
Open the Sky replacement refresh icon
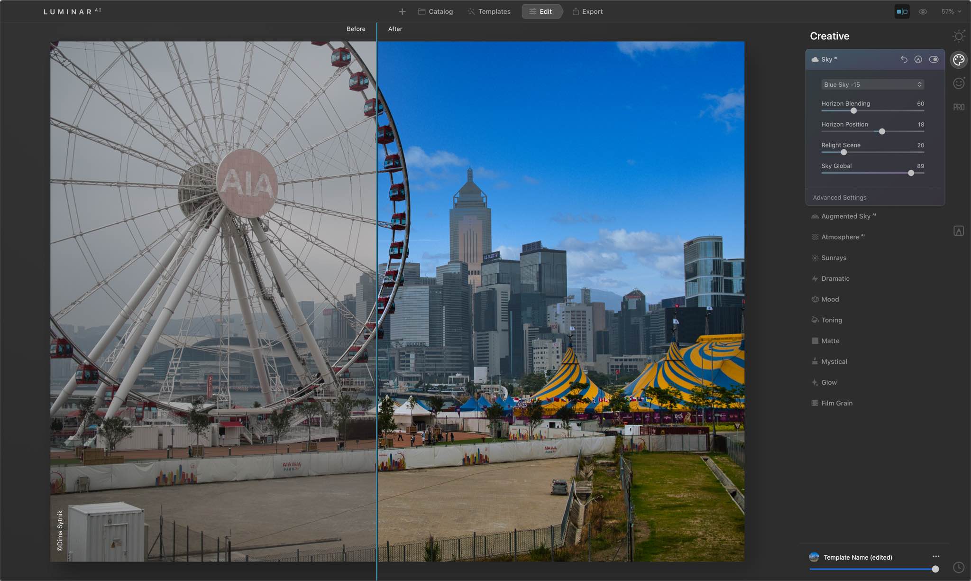pyautogui.click(x=903, y=59)
